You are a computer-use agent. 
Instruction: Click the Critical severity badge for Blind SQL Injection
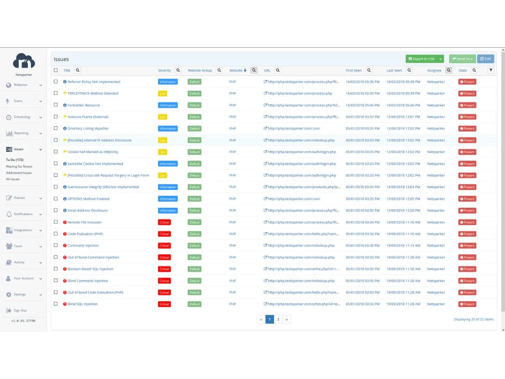[x=164, y=304]
